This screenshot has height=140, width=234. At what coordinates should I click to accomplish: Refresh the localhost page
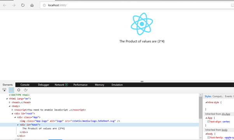[x=23, y=5]
